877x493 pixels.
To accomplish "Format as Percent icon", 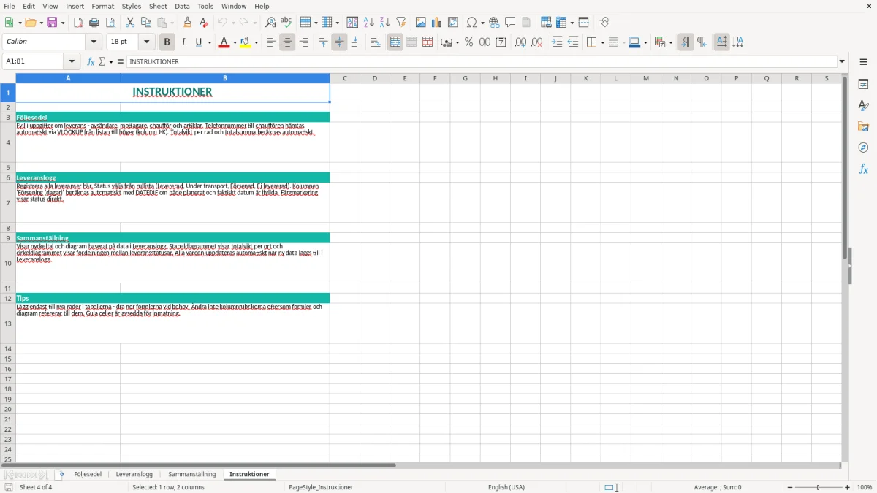I will point(468,42).
